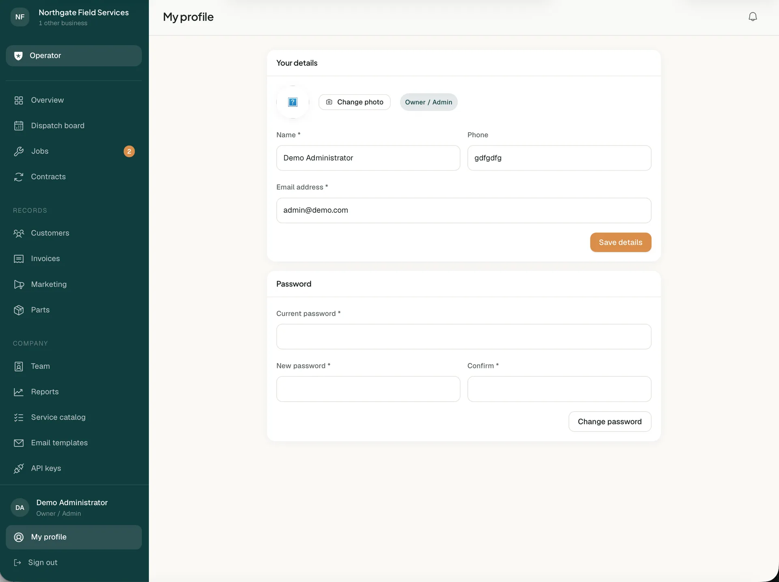
Task: Click the Owner / Admin role badge
Action: 428,102
